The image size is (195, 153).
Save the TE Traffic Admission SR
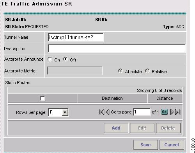pyautogui.click(x=145, y=145)
